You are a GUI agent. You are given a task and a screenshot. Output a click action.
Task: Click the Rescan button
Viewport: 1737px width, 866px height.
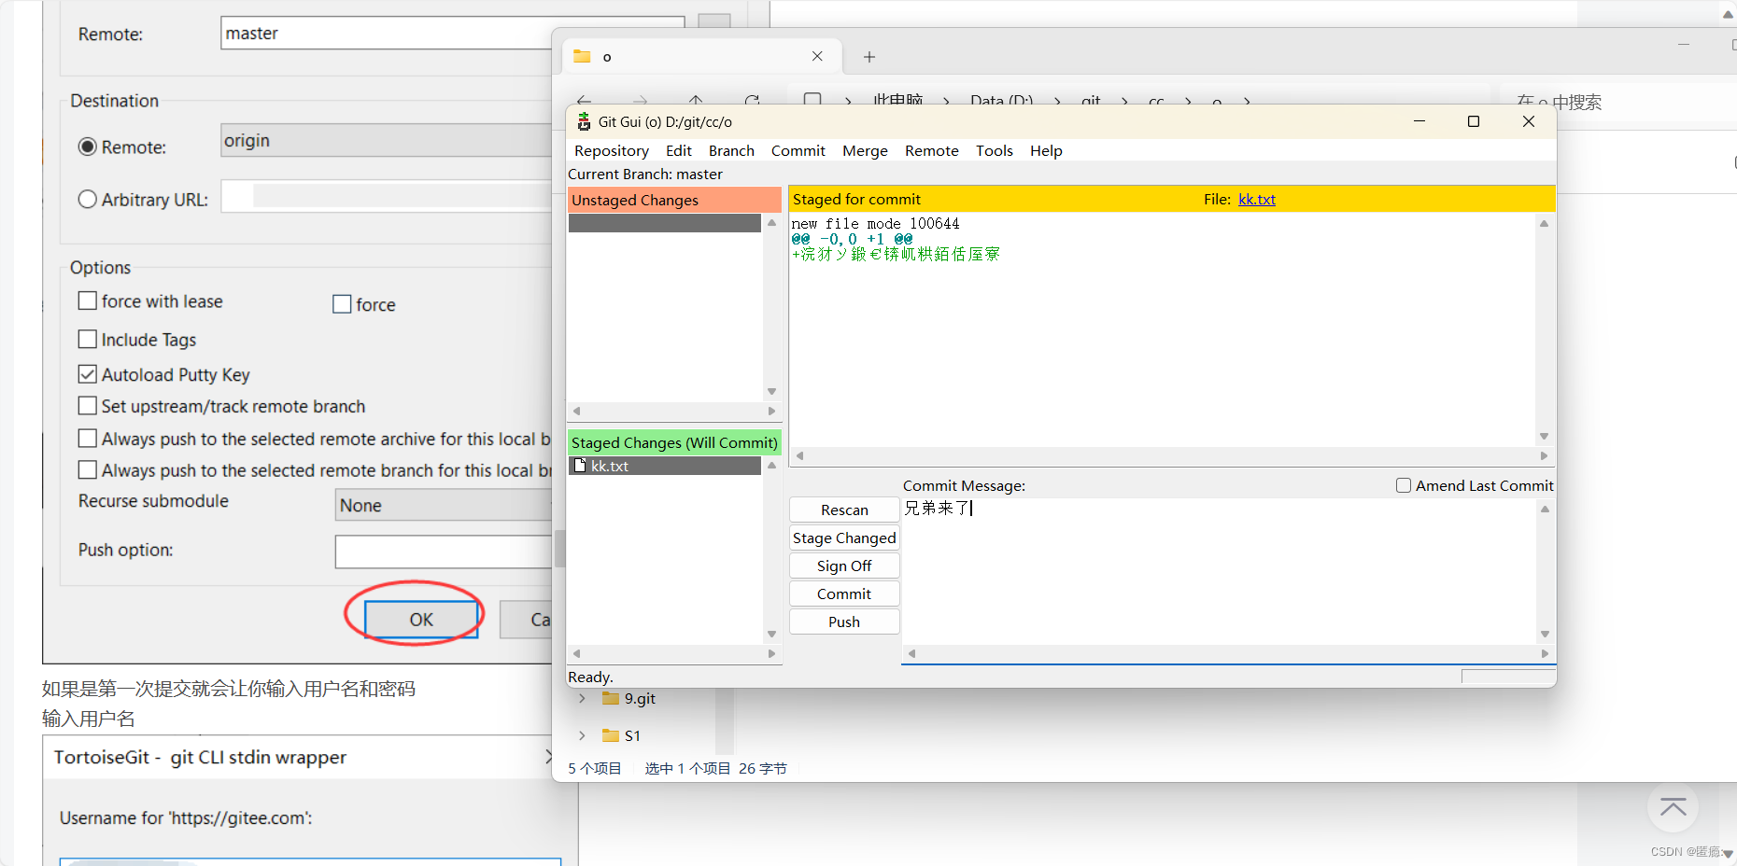[x=843, y=510]
